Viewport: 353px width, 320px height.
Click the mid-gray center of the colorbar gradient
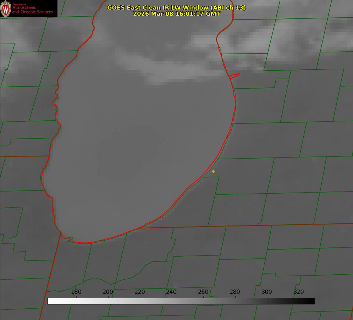click(x=181, y=301)
